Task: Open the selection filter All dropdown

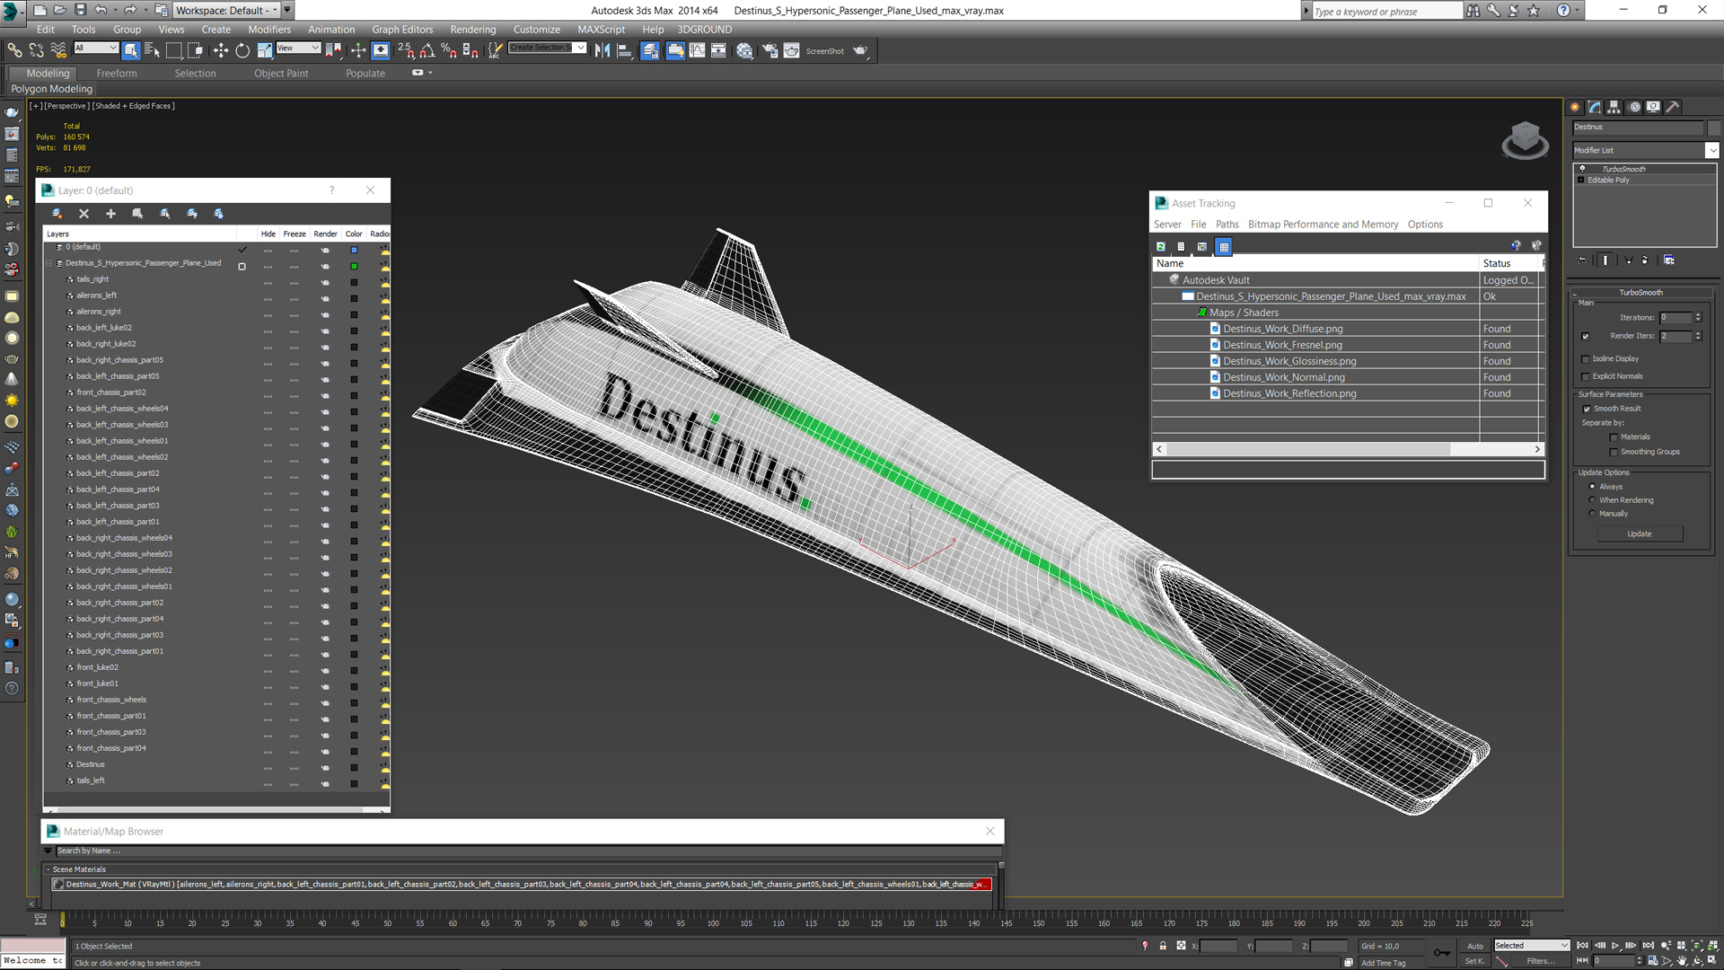Action: coord(96,48)
